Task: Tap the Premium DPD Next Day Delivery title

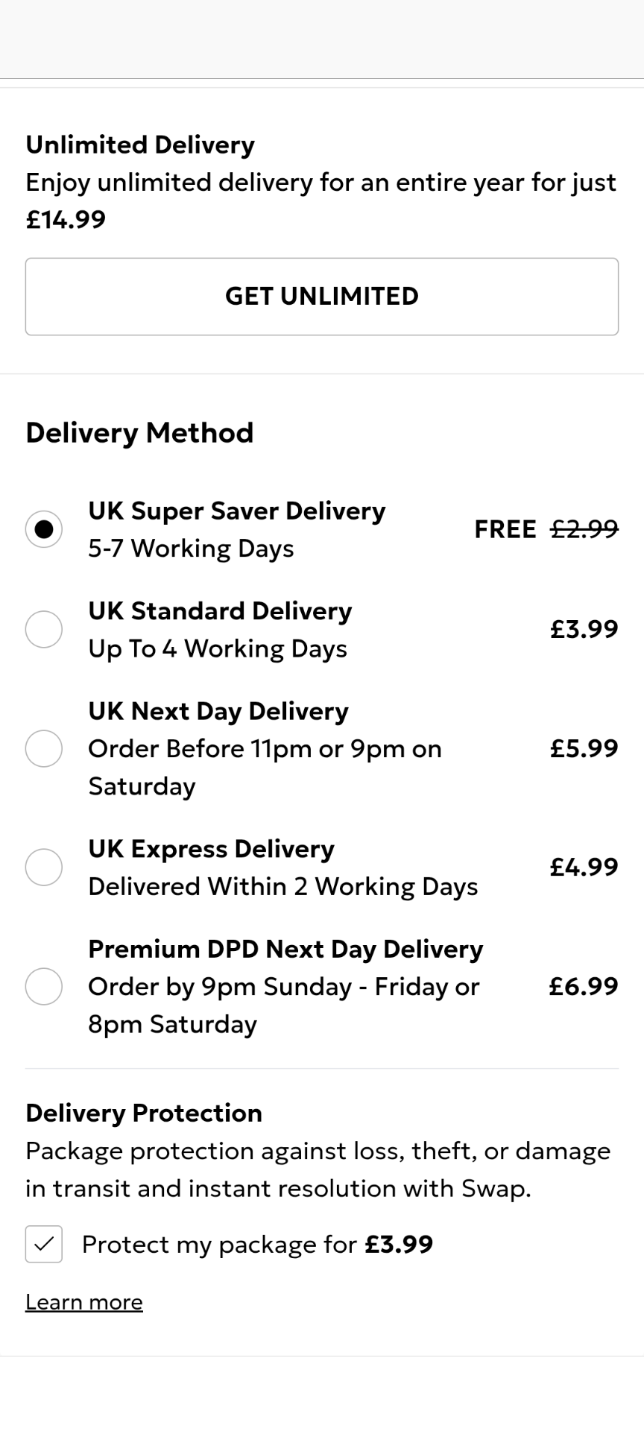Action: tap(285, 950)
